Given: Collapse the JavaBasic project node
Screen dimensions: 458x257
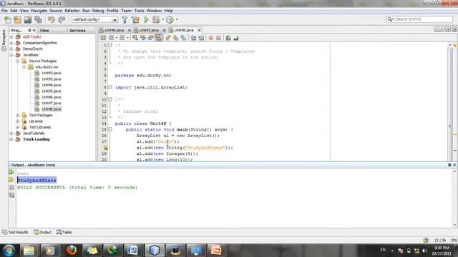Looking at the screenshot, I should (x=11, y=55).
